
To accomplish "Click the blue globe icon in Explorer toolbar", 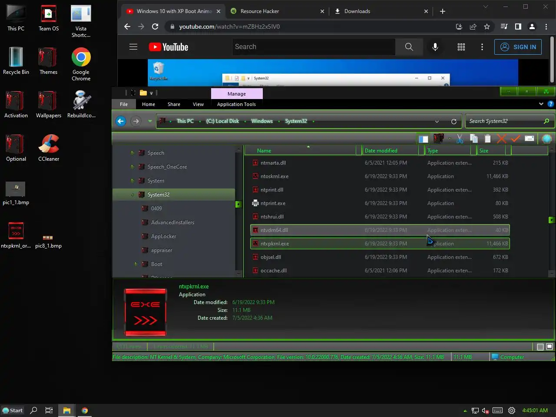I will tap(547, 139).
